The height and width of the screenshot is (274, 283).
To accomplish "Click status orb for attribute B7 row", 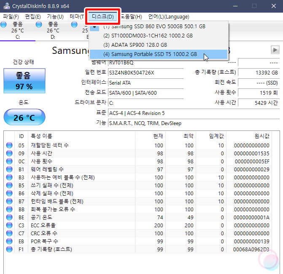I will click(9, 201).
